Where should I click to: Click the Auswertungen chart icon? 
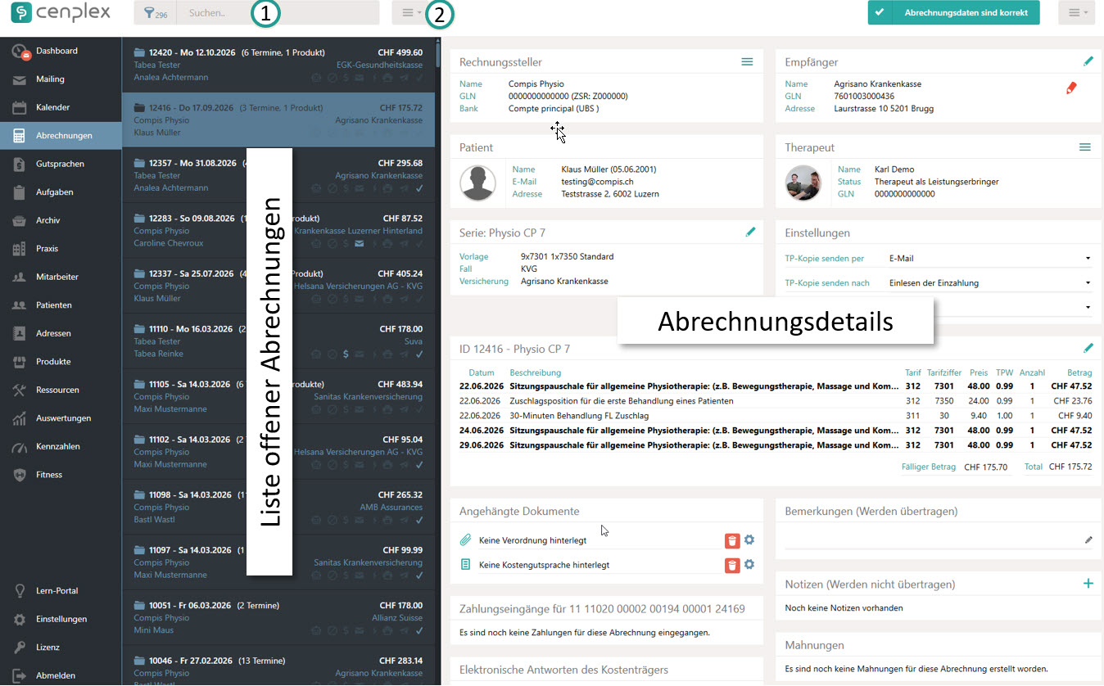click(20, 418)
